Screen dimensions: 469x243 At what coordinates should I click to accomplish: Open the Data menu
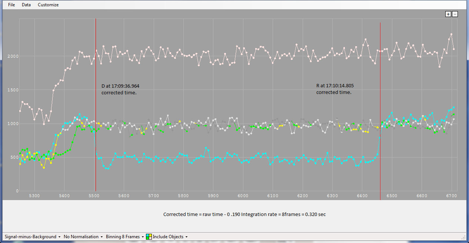tap(26, 5)
